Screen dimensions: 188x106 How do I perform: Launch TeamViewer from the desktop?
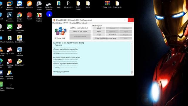click(20, 4)
